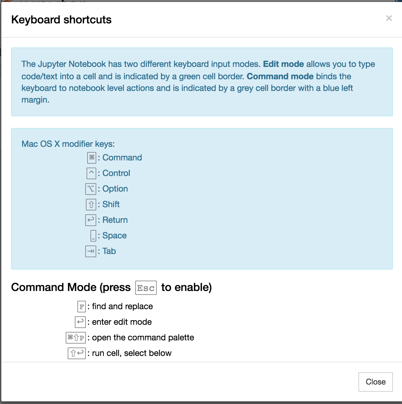Viewport: 402px width, 404px height.
Task: Click the run cell shortcut keys
Action: coord(76,353)
